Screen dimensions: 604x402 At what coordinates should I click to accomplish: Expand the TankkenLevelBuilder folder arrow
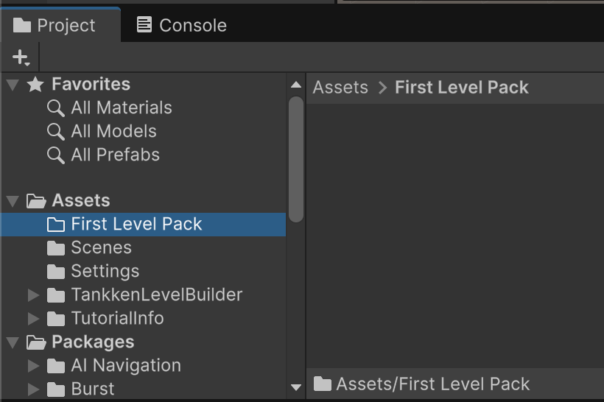coord(33,295)
